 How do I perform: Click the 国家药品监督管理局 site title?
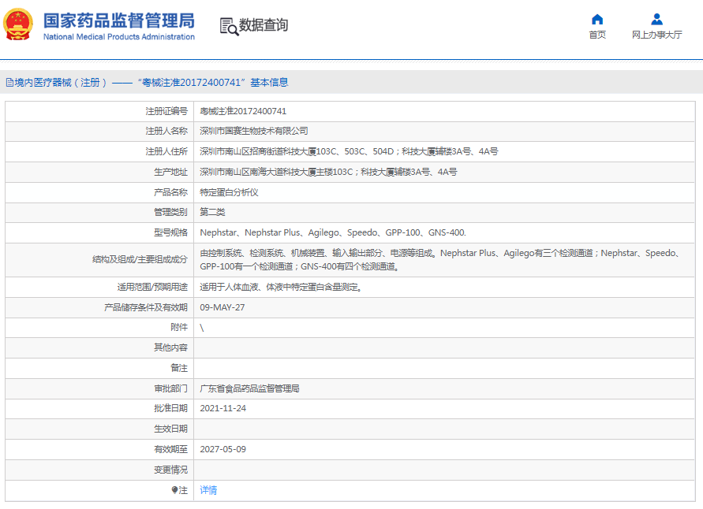(x=118, y=20)
